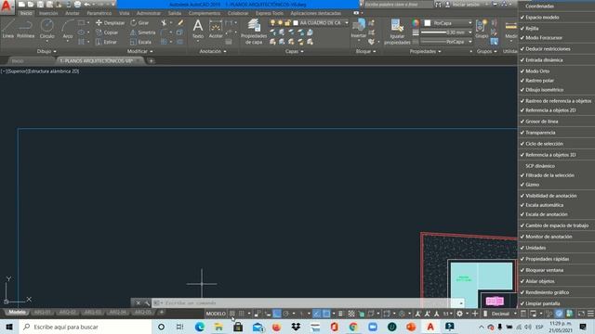Click the MODELO button in status bar
The height and width of the screenshot is (334, 595).
216,314
